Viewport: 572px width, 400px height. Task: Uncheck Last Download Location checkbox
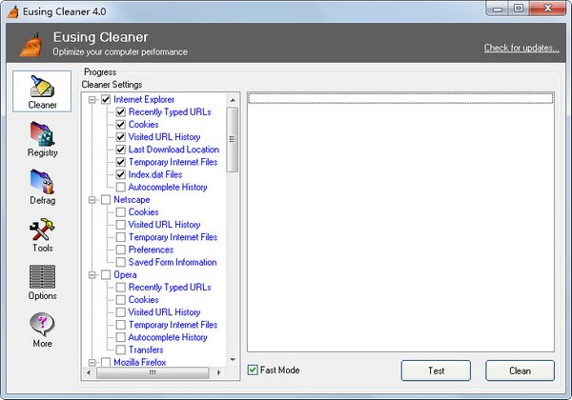tap(121, 150)
